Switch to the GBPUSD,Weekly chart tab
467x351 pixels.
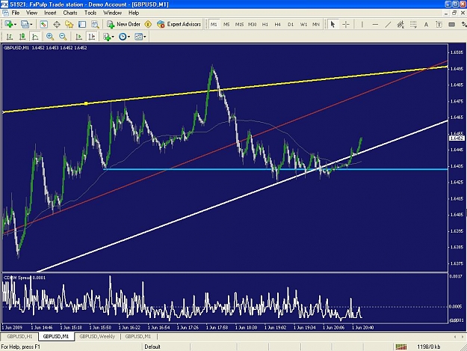[97, 337]
